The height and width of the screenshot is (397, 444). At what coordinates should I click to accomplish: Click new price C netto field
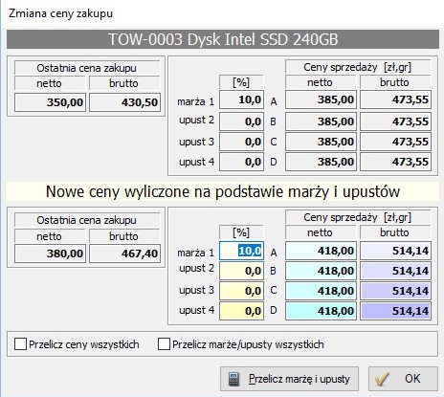321,291
